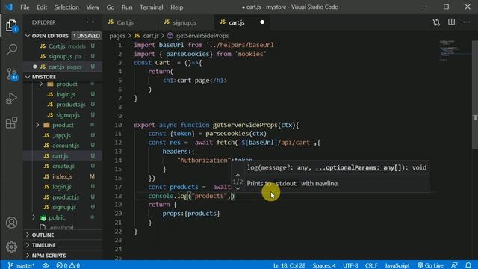
Task: Click the 1 UNSAVED badge
Action: click(x=87, y=36)
